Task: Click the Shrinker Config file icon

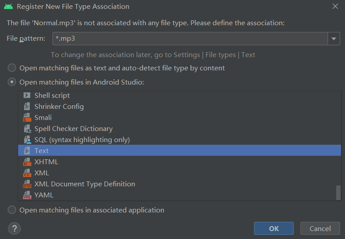Action: tap(27, 106)
